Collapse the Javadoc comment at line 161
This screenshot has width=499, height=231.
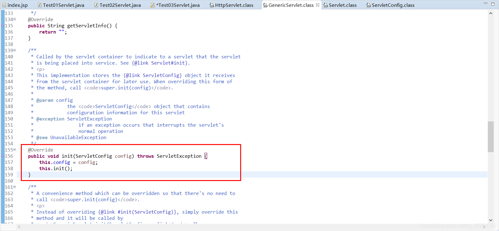[15, 187]
